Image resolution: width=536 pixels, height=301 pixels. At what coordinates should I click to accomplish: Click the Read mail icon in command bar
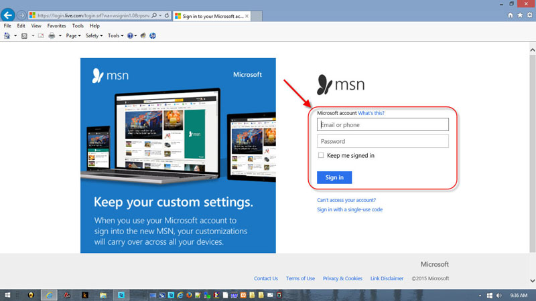[41, 35]
